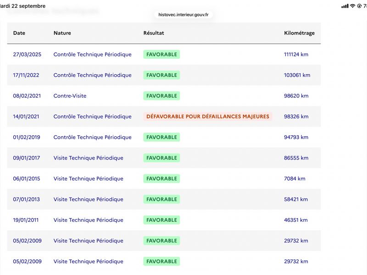
Task: Click FAVORABLE badge for 17/11/2022 inspection
Action: click(161, 75)
